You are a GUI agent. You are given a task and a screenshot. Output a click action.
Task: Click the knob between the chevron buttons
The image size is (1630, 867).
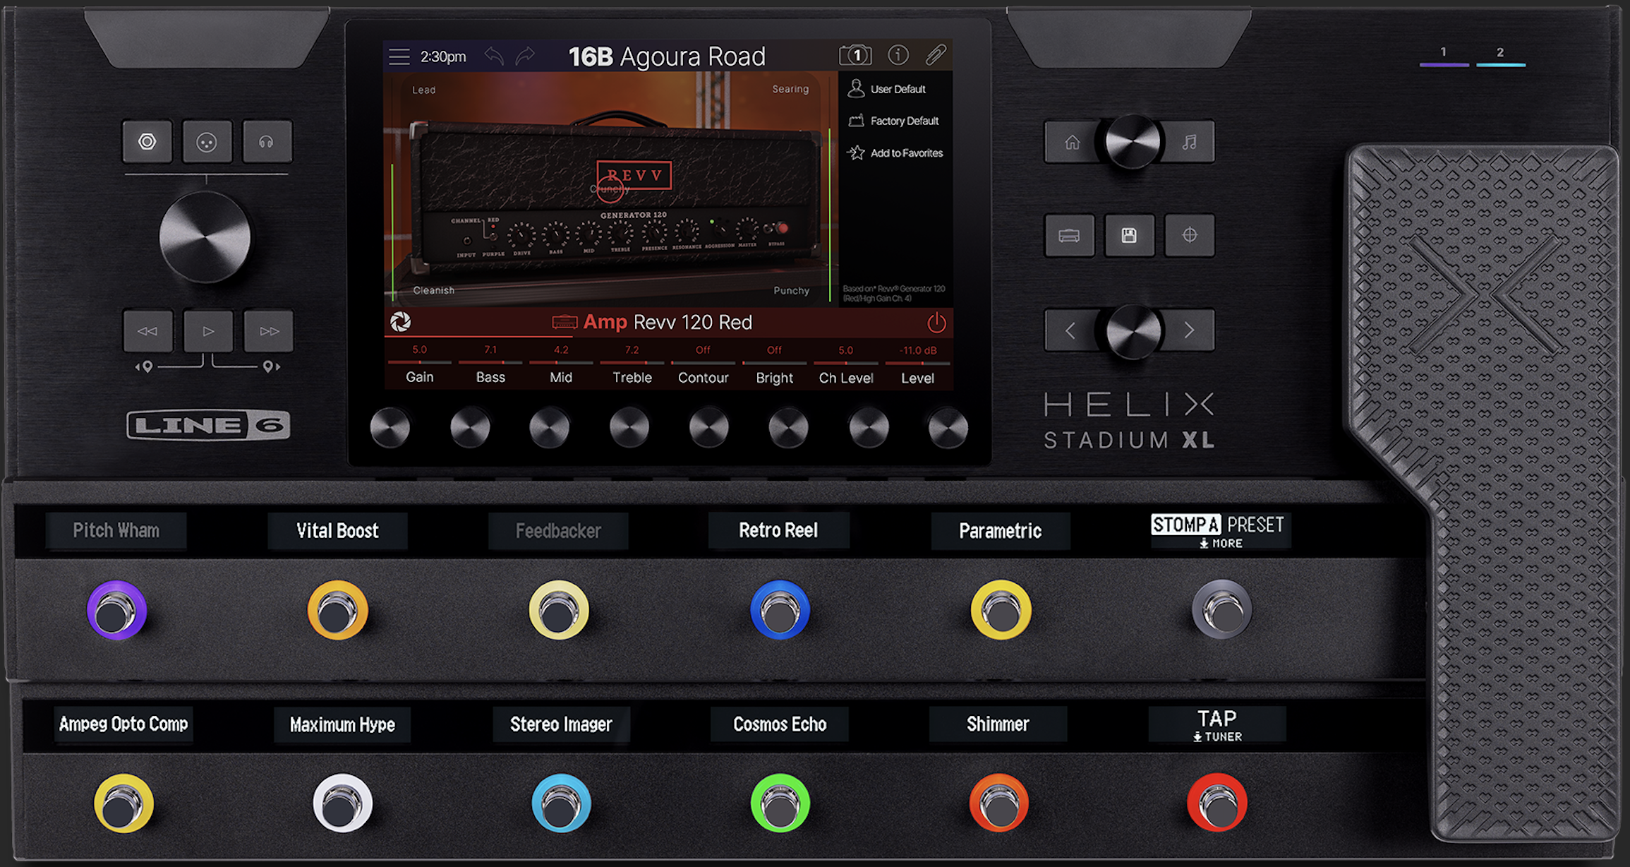tap(1133, 330)
